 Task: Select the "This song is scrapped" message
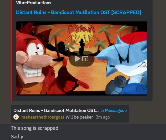pyautogui.click(x=34, y=128)
